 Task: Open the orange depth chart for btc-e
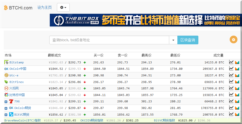point(237,75)
